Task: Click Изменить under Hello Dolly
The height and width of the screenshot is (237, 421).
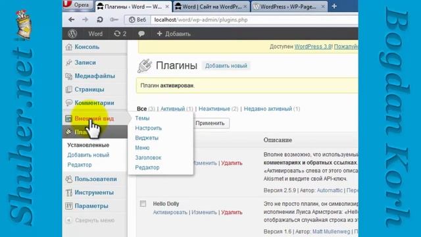Action: [x=204, y=212]
